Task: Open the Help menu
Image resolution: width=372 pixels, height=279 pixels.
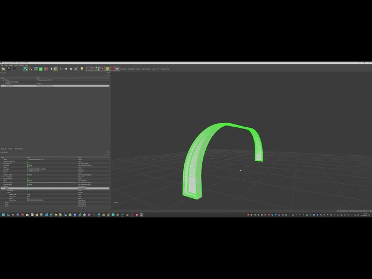Action: [x=26, y=65]
